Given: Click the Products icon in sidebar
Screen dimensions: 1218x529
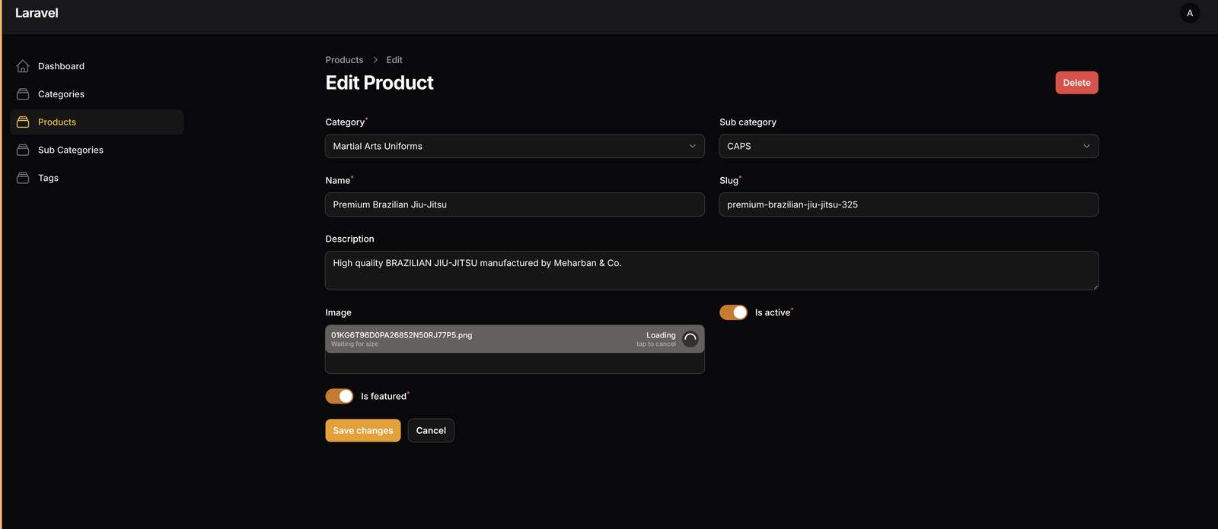Looking at the screenshot, I should point(23,122).
